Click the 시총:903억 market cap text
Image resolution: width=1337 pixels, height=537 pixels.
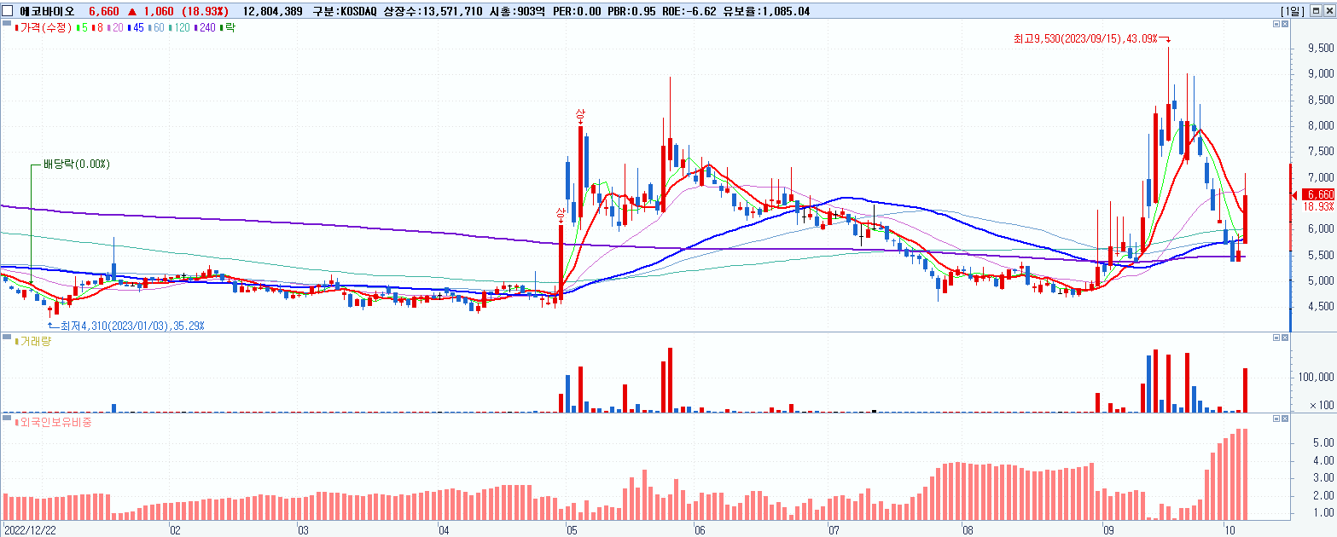click(x=519, y=11)
